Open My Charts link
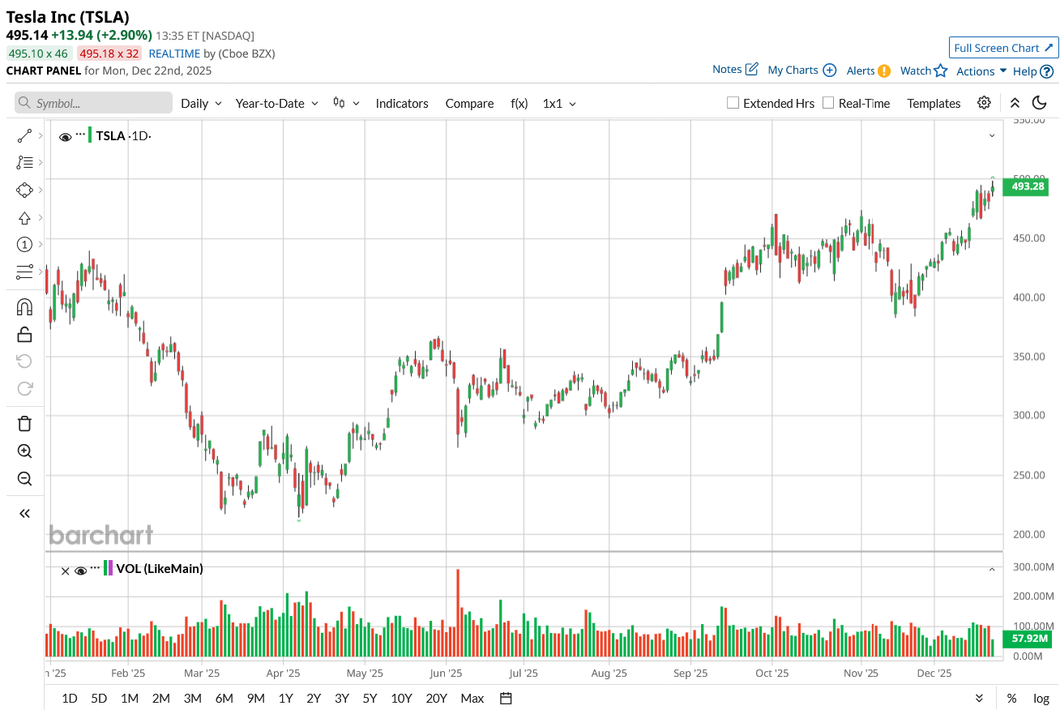 [801, 70]
